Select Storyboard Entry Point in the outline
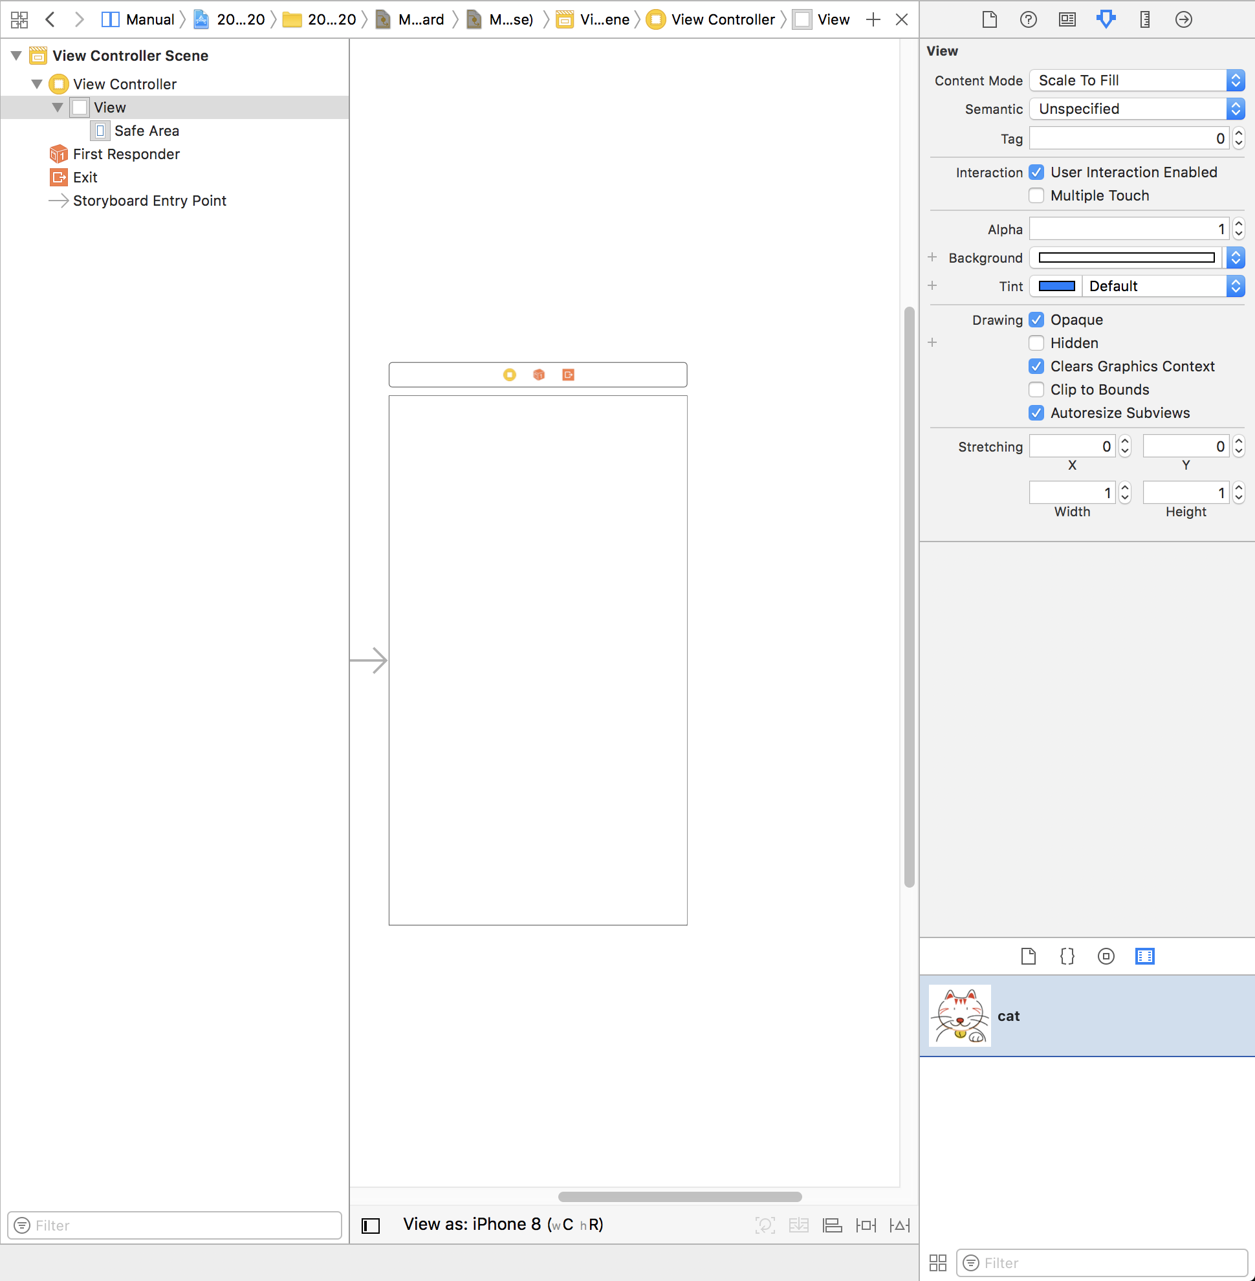This screenshot has height=1281, width=1255. pyautogui.click(x=149, y=201)
